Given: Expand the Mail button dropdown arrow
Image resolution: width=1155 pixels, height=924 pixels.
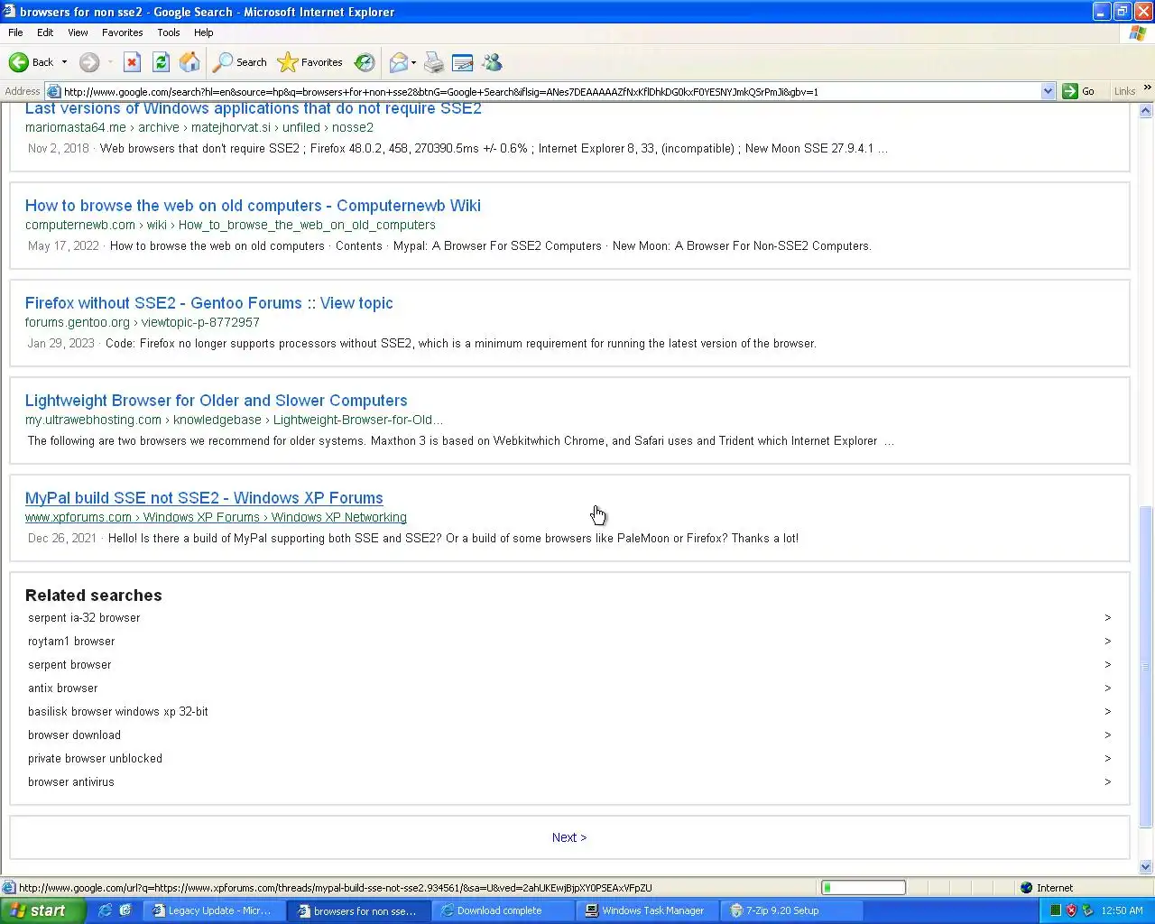Looking at the screenshot, I should (x=413, y=62).
